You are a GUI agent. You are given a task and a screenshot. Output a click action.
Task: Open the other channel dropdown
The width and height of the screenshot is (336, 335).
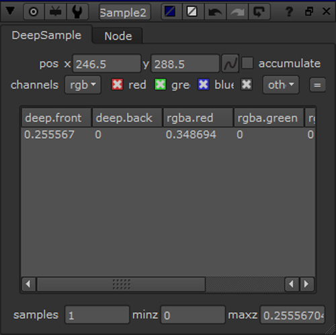(x=281, y=85)
